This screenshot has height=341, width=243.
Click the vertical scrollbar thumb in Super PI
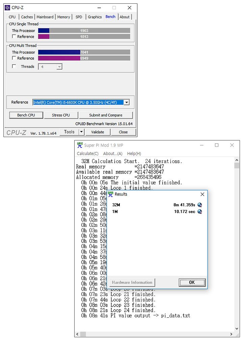click(x=237, y=165)
